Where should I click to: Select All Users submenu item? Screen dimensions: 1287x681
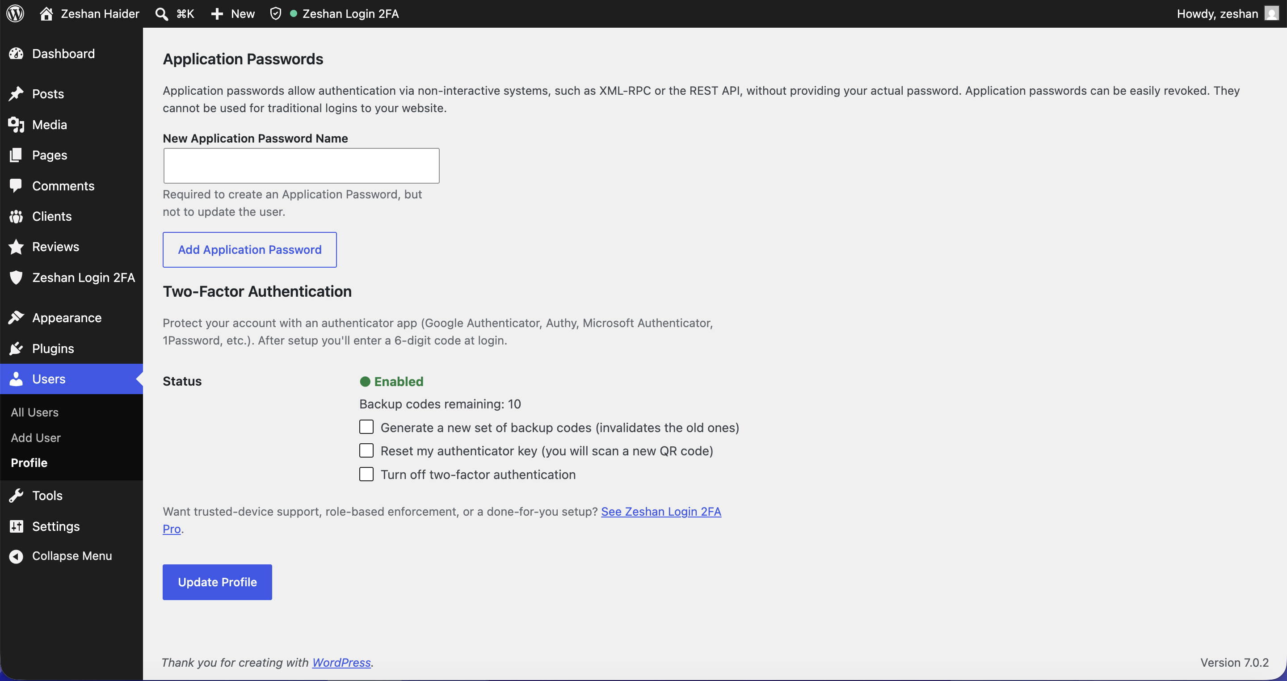[34, 412]
